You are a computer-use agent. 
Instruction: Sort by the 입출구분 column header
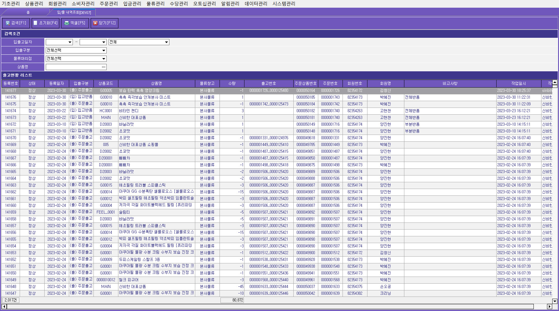[81, 84]
